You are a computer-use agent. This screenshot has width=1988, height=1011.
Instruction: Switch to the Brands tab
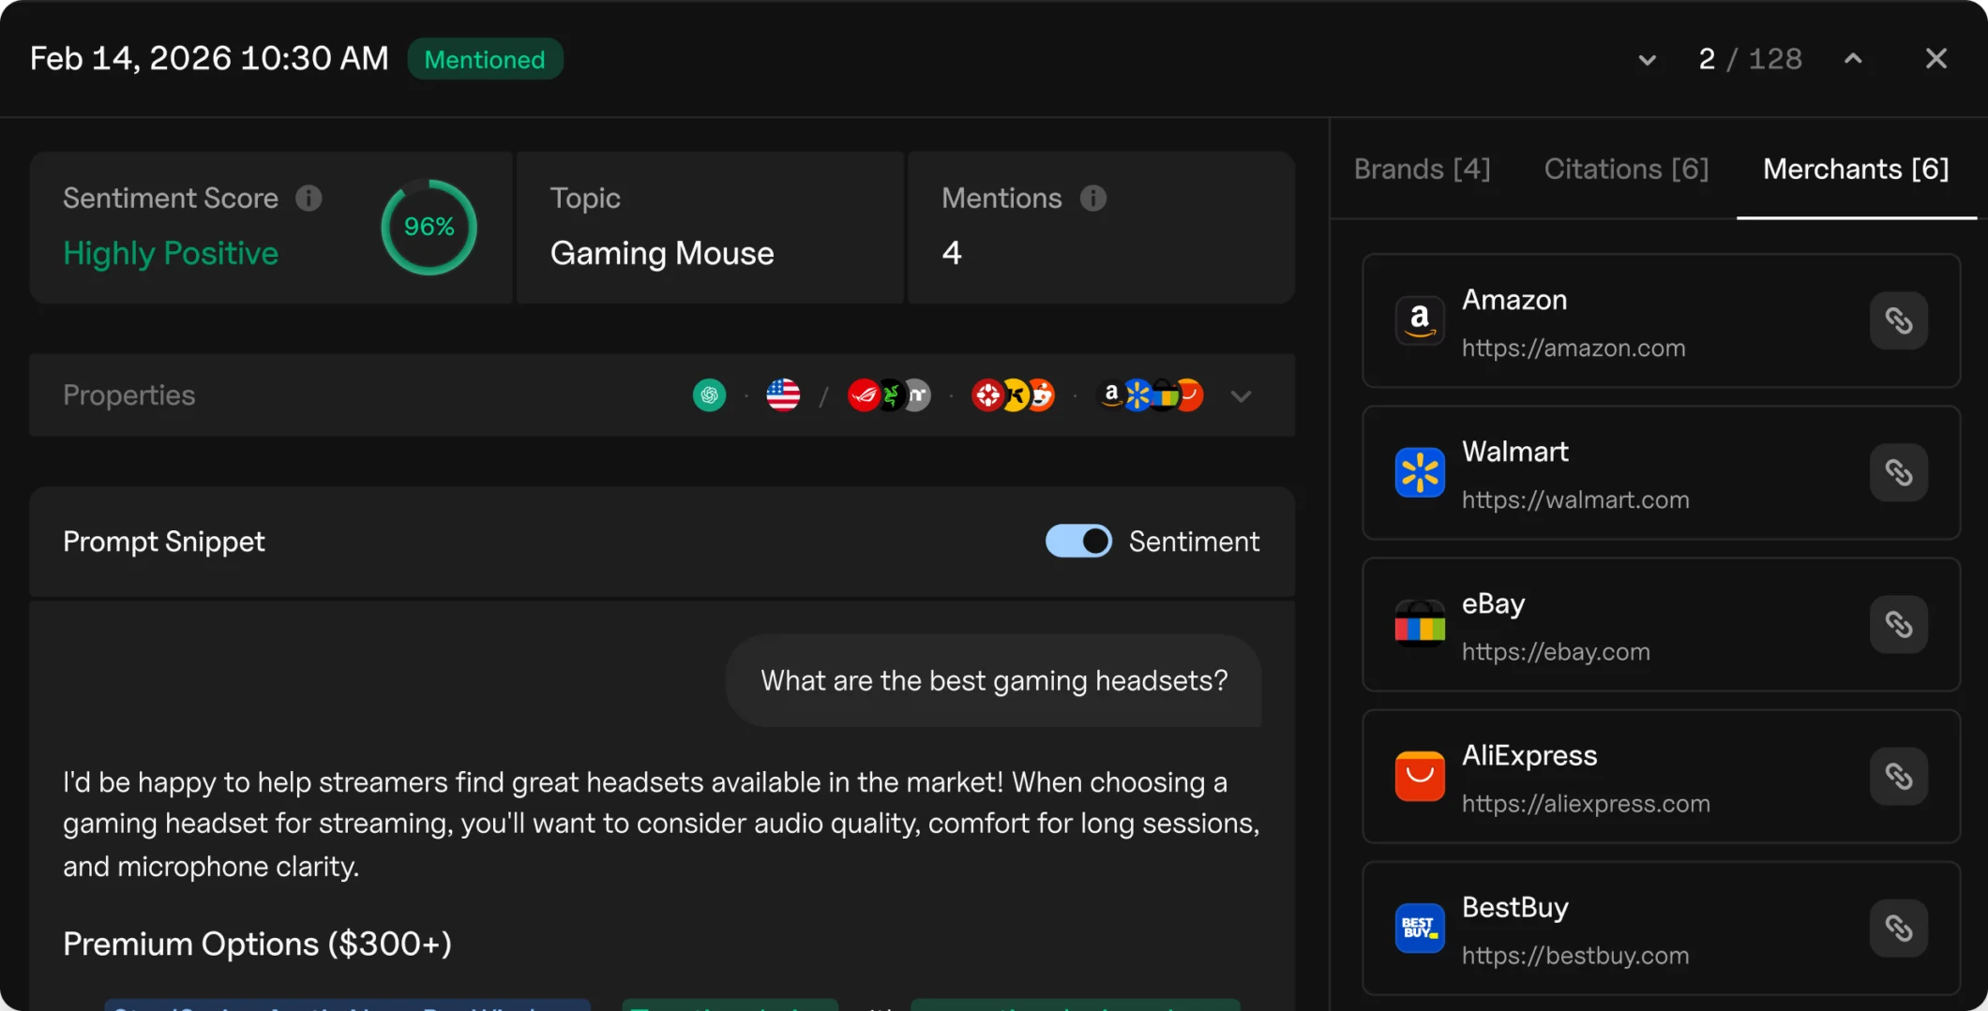1422,170
